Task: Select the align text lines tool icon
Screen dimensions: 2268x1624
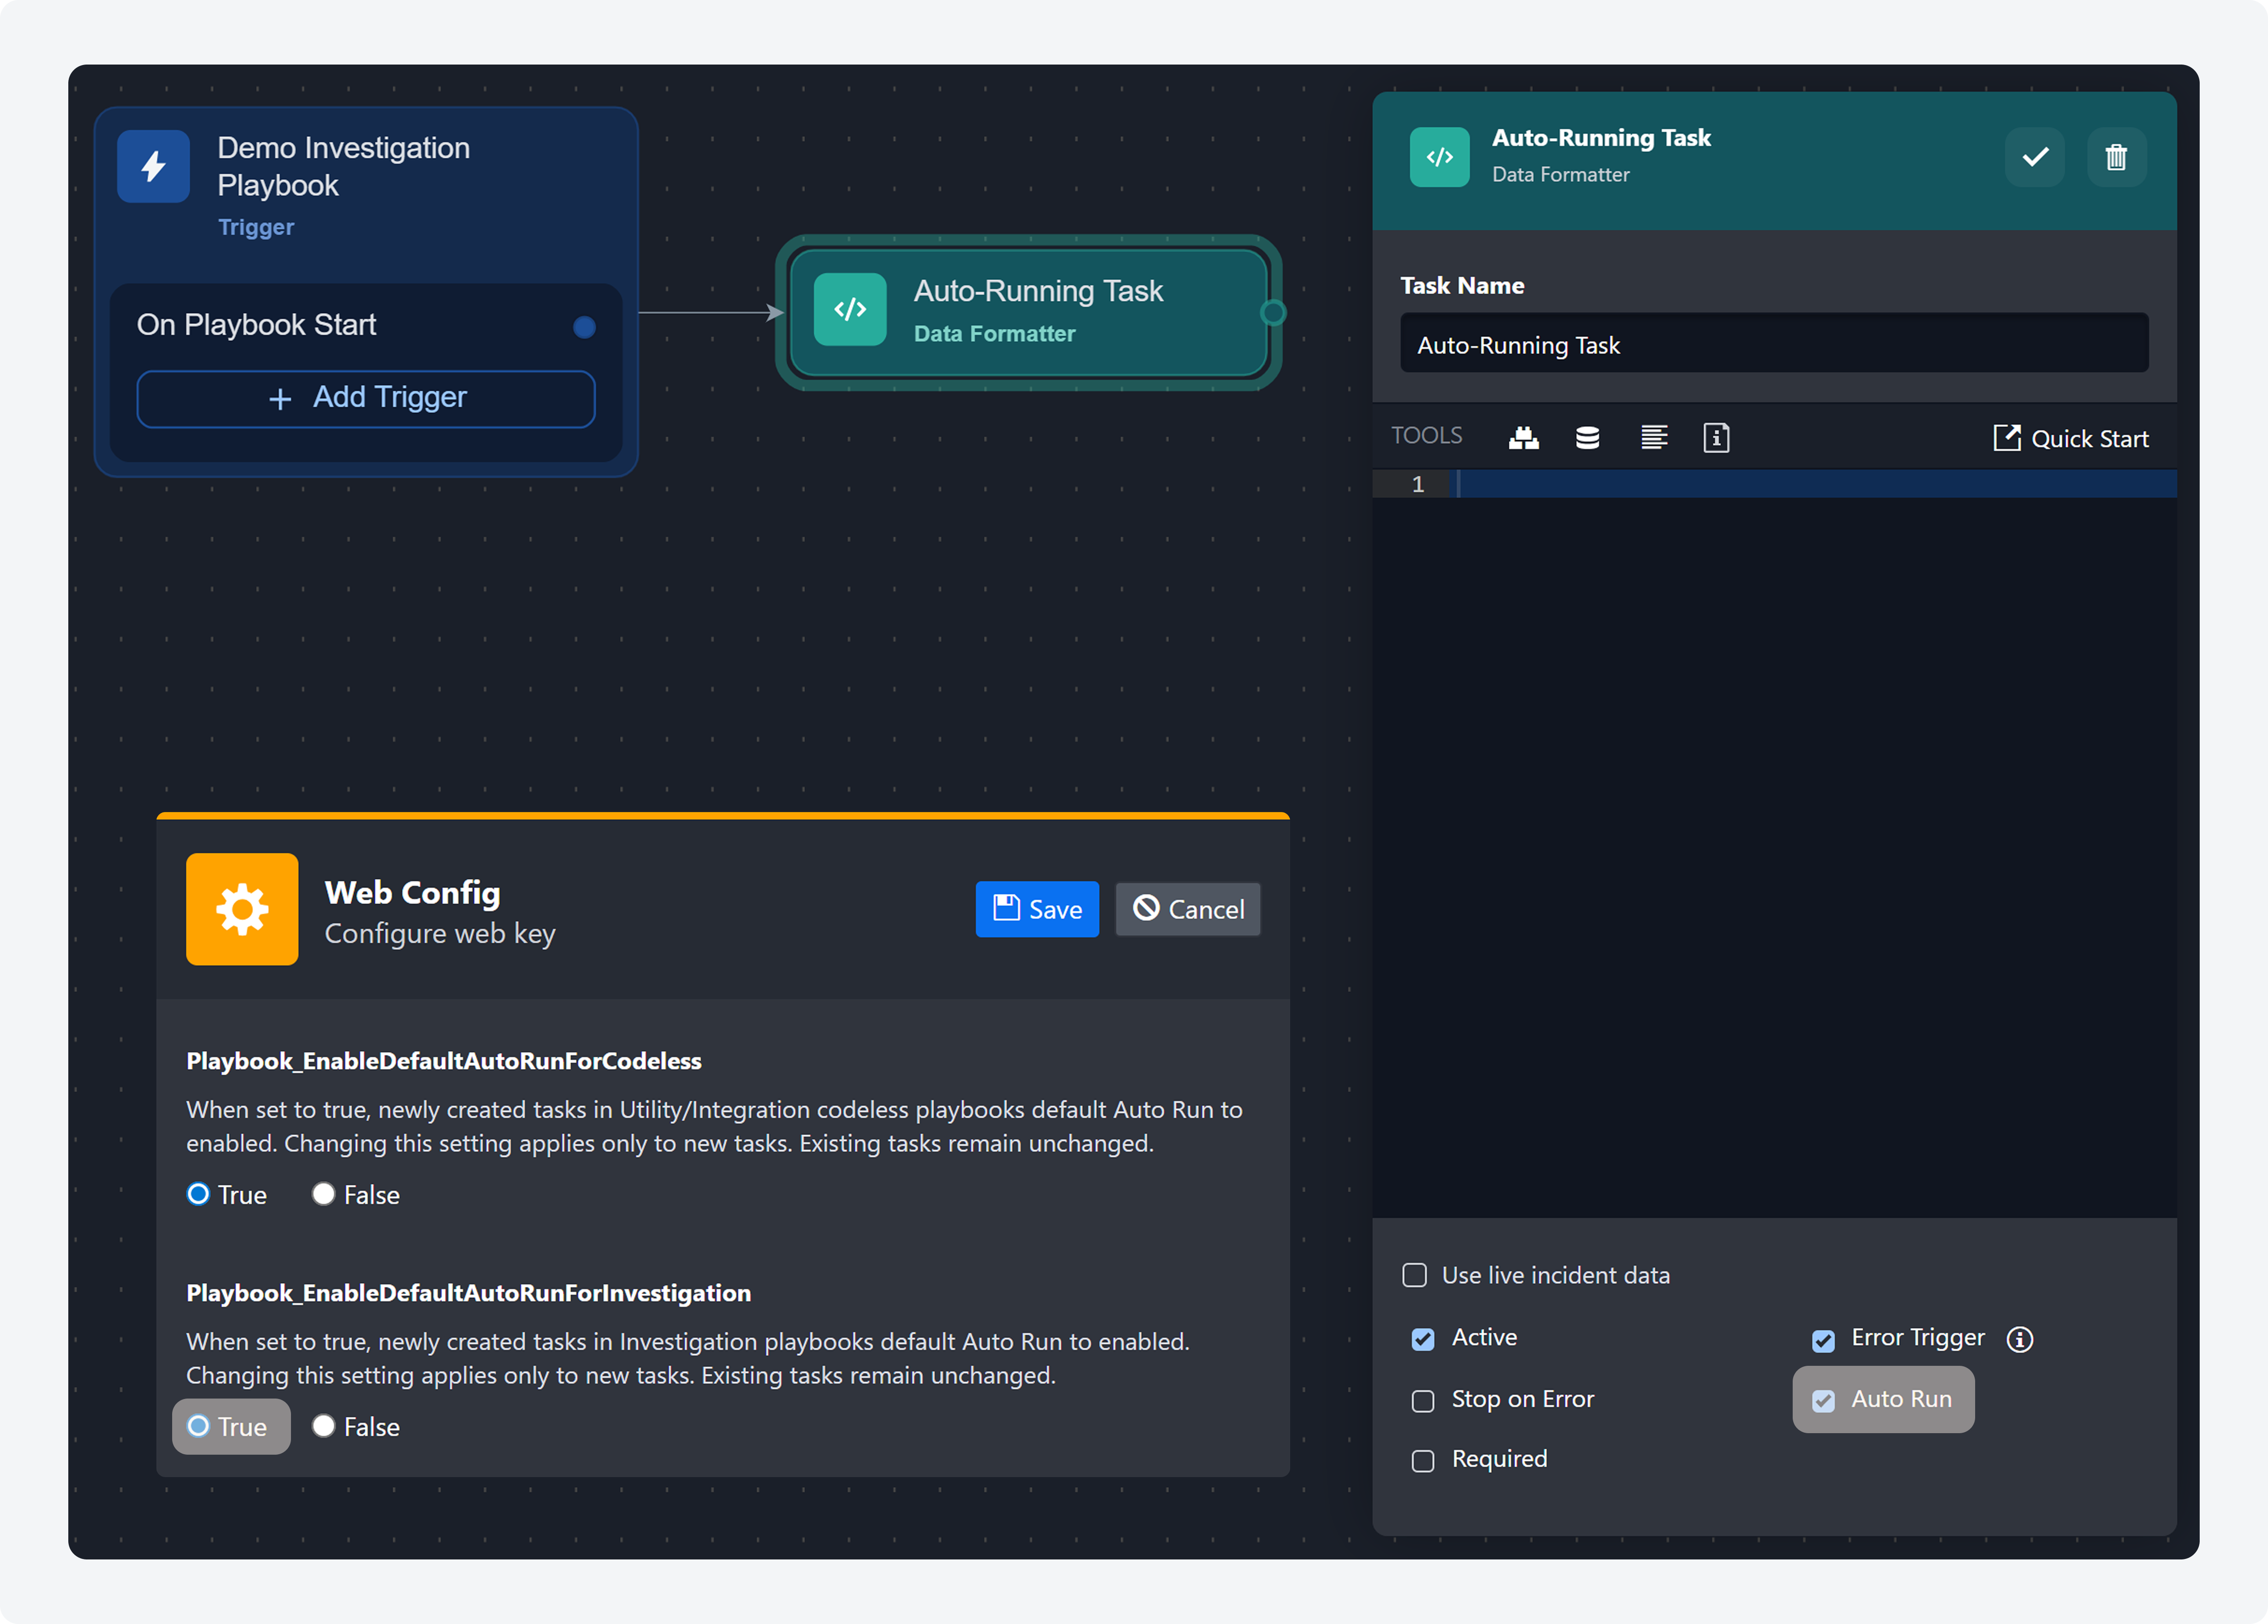Action: (x=1654, y=437)
